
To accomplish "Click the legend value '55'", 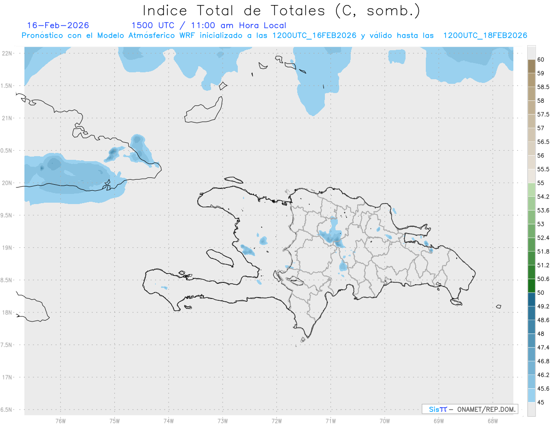I will coord(541,183).
